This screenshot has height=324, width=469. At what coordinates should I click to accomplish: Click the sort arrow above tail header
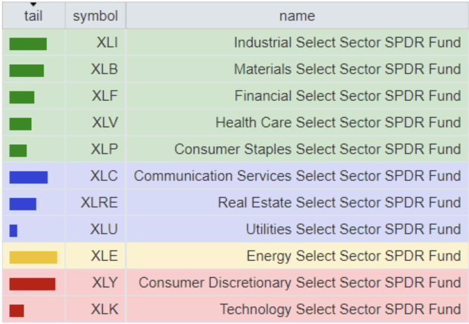tap(33, 4)
